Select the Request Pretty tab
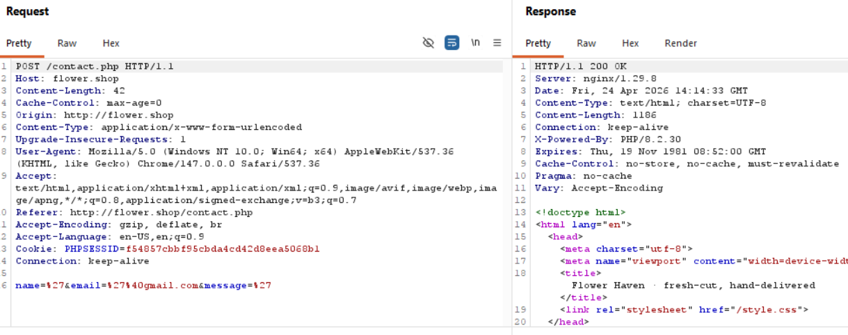 [x=19, y=43]
